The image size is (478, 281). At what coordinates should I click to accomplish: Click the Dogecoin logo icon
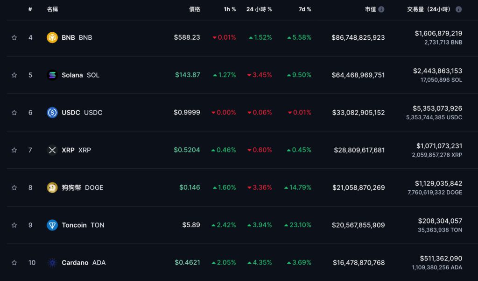52,187
